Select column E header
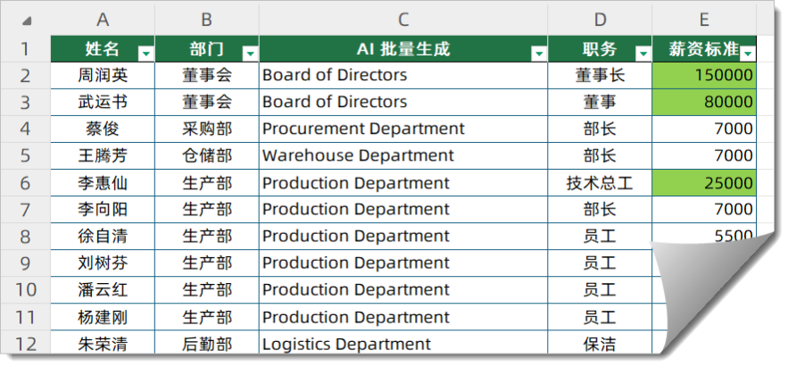Image resolution: width=788 pixels, height=367 pixels. pyautogui.click(x=704, y=20)
